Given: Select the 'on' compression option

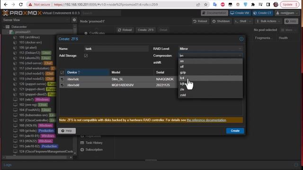Looking at the screenshot, I should 210,61.
